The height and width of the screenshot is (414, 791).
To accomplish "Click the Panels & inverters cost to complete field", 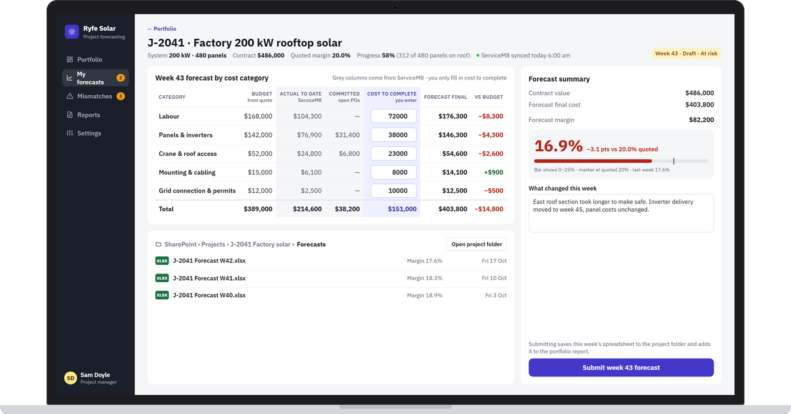I will click(x=393, y=135).
